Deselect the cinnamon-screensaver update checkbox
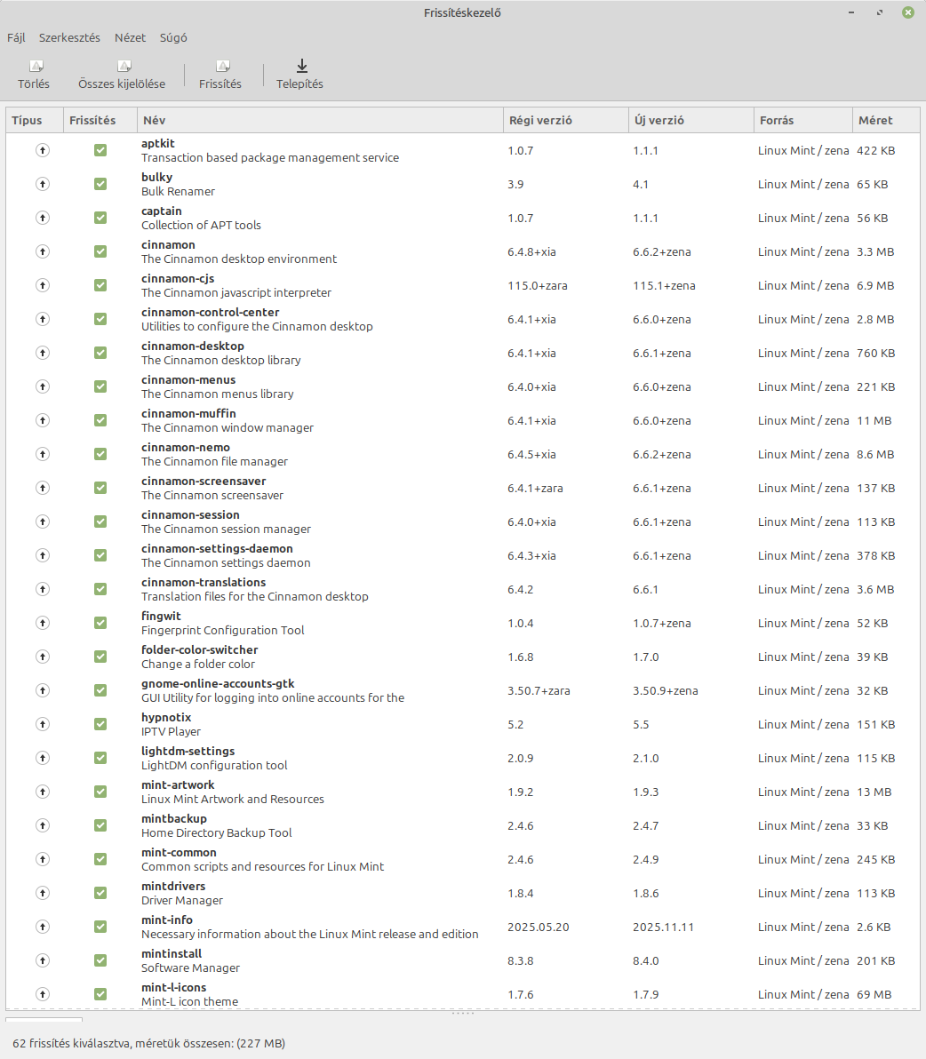The image size is (926, 1059). click(100, 488)
